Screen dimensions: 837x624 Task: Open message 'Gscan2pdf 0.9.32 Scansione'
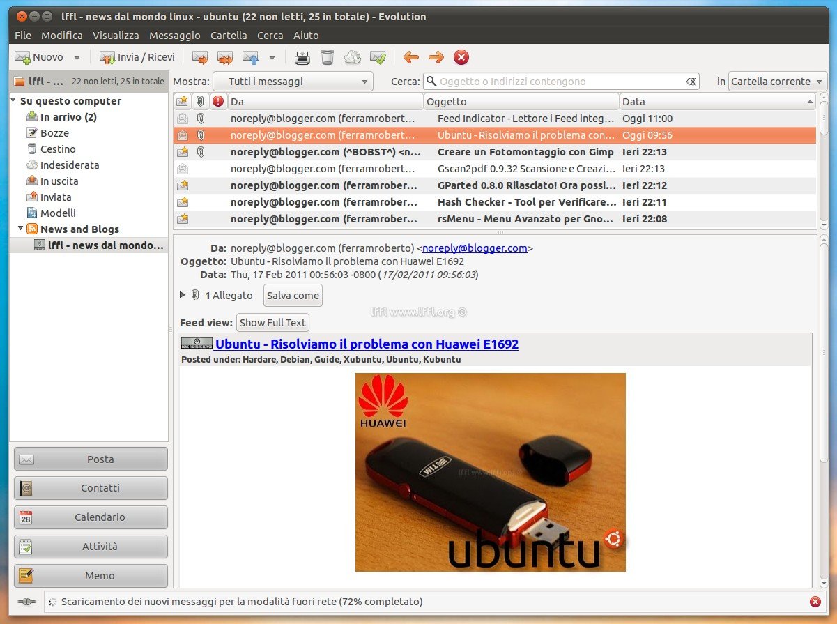(495, 169)
